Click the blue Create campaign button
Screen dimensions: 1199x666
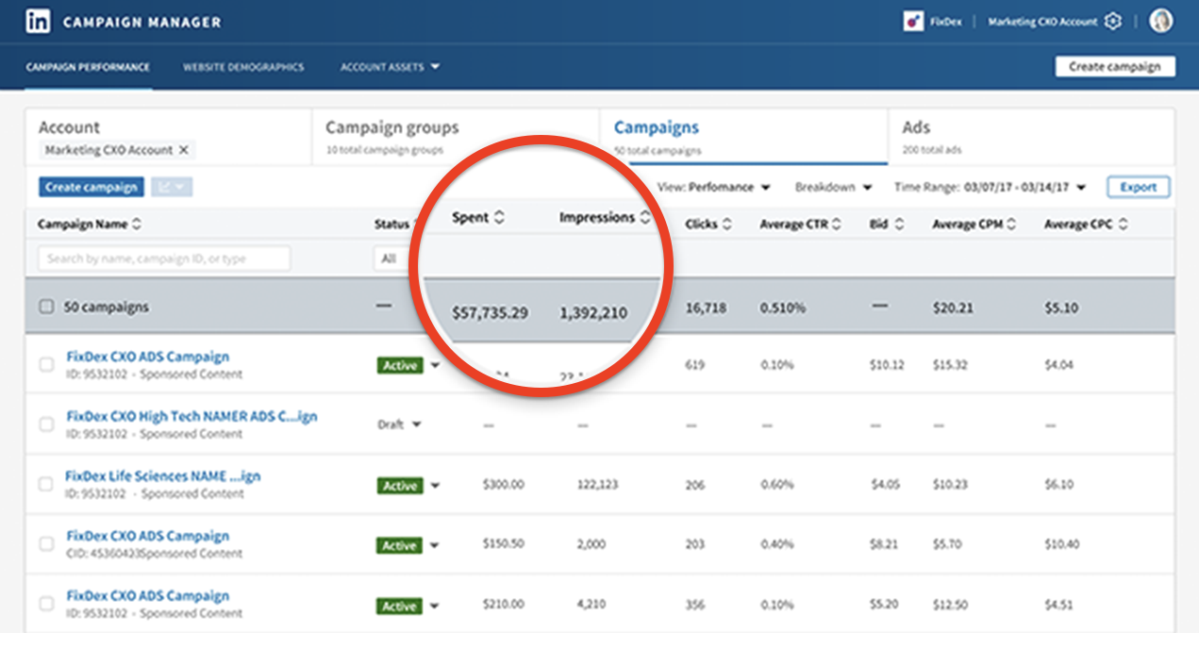click(x=92, y=187)
